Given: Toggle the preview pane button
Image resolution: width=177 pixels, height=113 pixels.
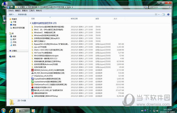Looking at the screenshot, I should point(163,14).
